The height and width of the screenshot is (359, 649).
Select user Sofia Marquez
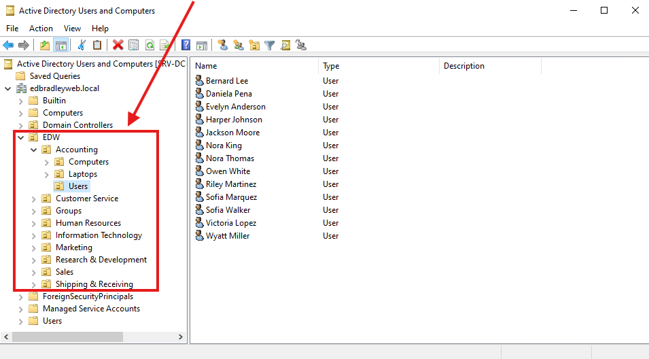point(231,197)
